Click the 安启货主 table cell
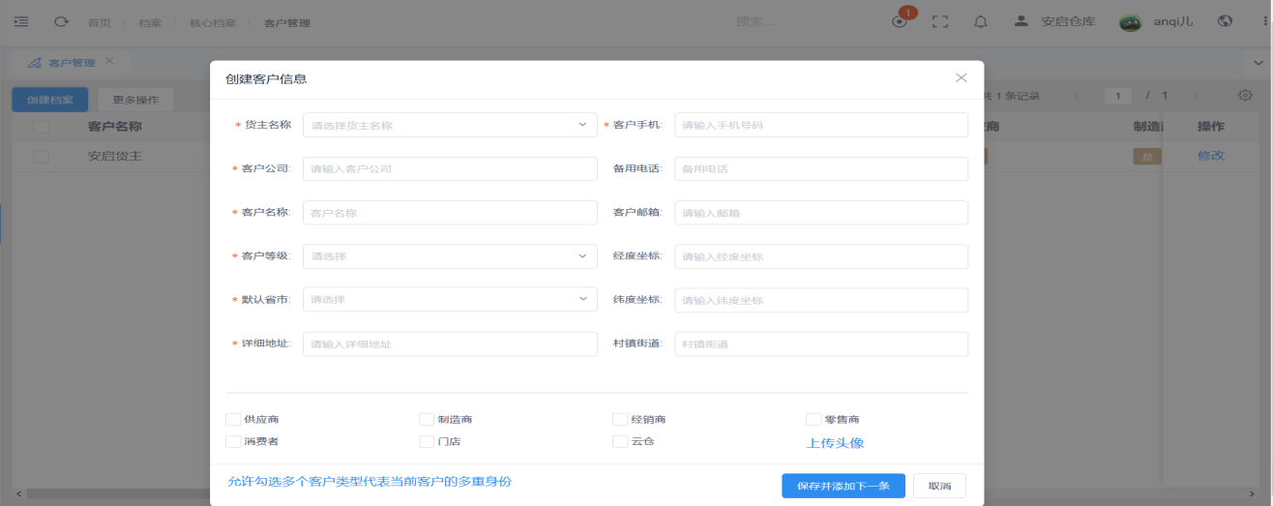This screenshot has height=506, width=1273. pyautogui.click(x=115, y=156)
